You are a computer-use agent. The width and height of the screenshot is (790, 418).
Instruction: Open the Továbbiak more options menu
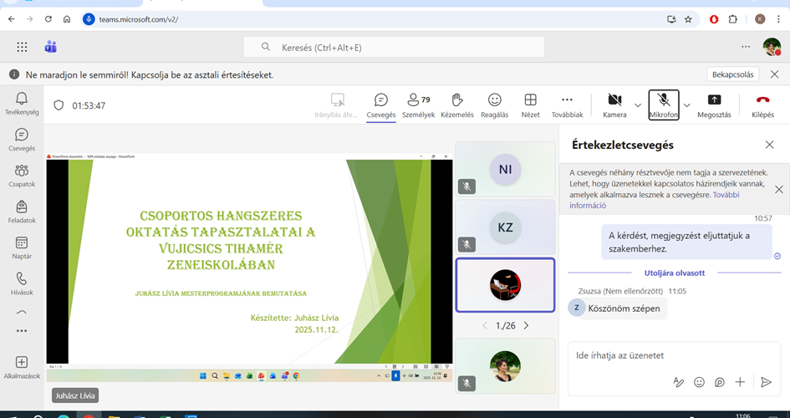(567, 104)
